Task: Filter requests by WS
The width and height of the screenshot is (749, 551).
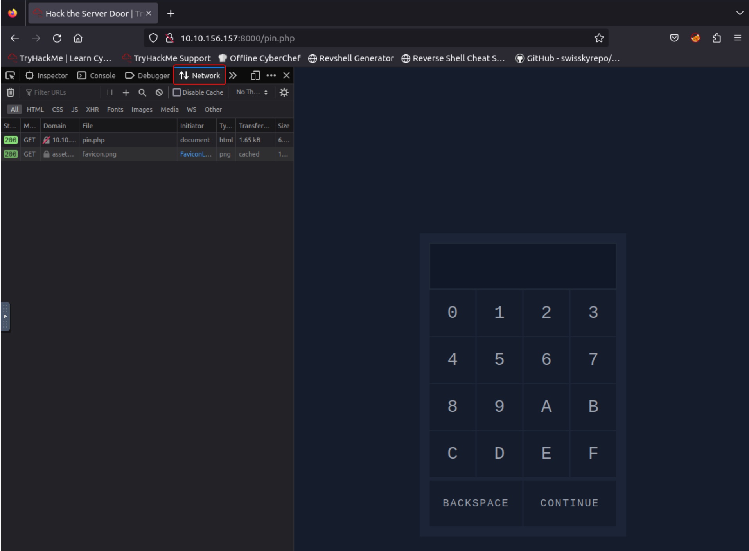Action: pyautogui.click(x=191, y=110)
